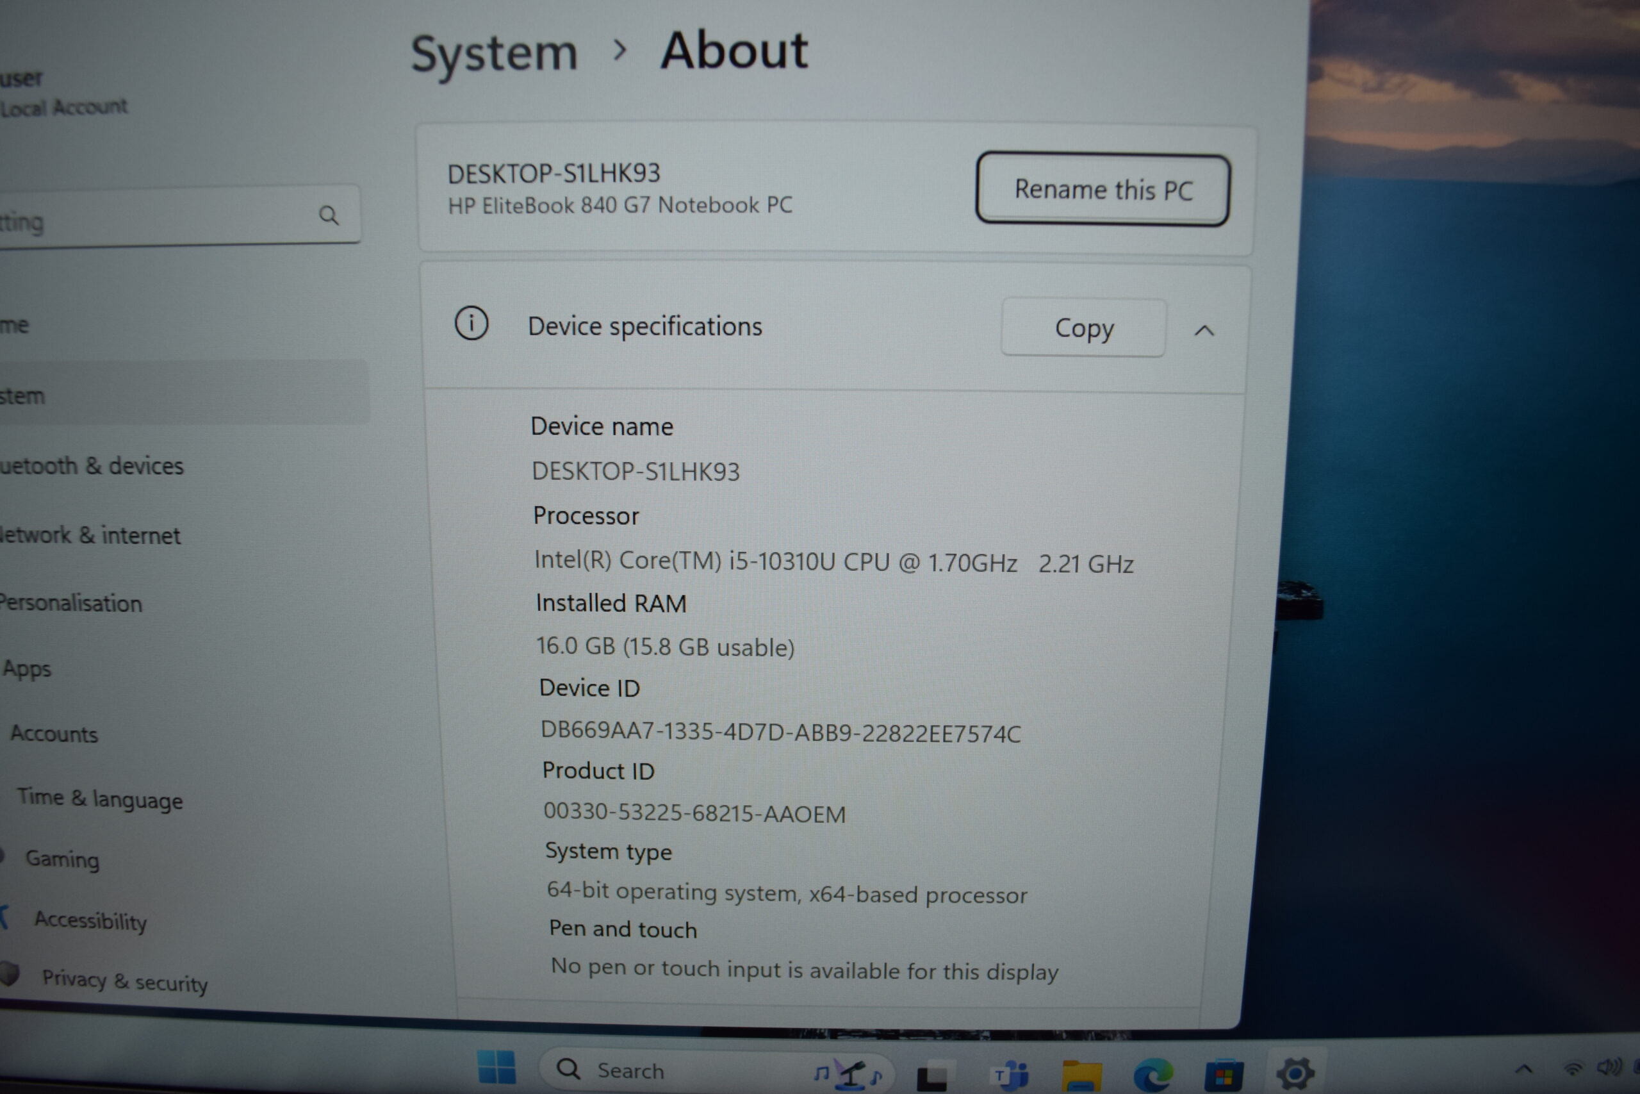
Task: Click the Settings gear taskbar icon
Action: tap(1295, 1073)
